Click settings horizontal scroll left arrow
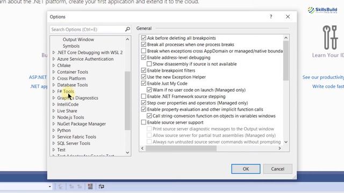Screen dimensions: 344x193 click(142, 149)
